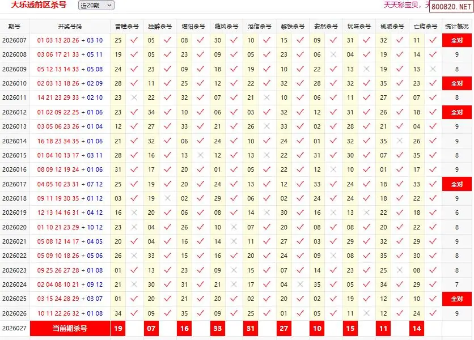Click the red 全对 badge in row 2026007
The height and width of the screenshot is (340, 474).
tap(457, 40)
